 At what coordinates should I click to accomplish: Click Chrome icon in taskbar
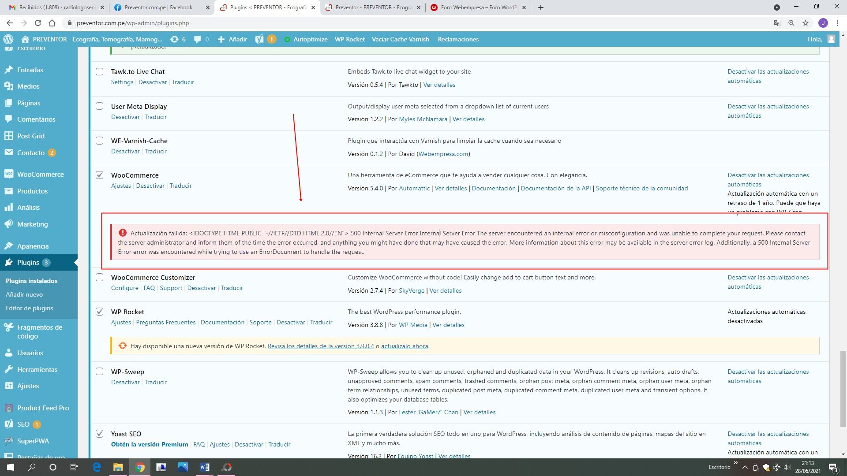[139, 467]
